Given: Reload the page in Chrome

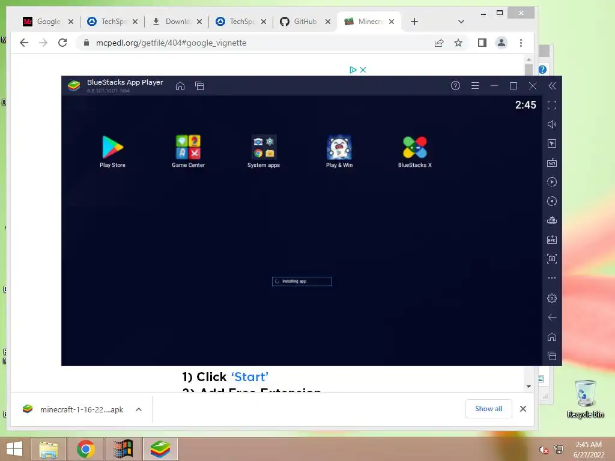Looking at the screenshot, I should pyautogui.click(x=62, y=43).
